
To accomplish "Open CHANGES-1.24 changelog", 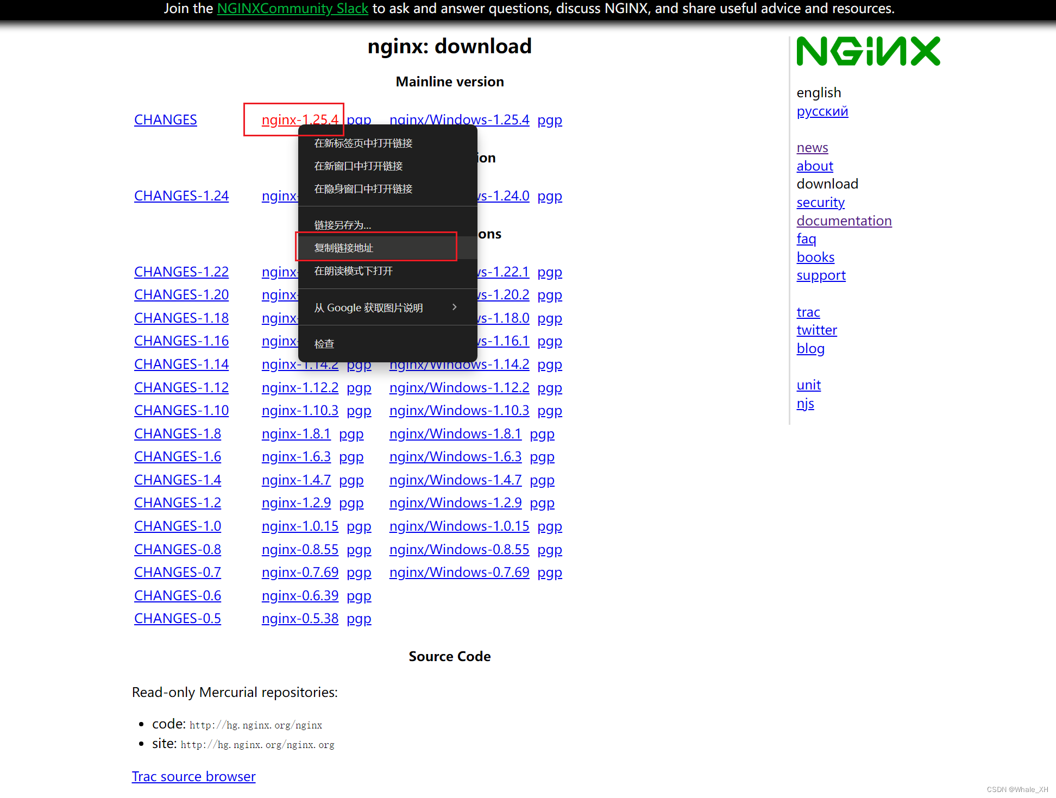I will click(181, 196).
